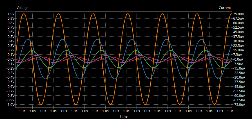Select the 0.5V voltage tick label
Screen dimensions: 252x119
11,36
